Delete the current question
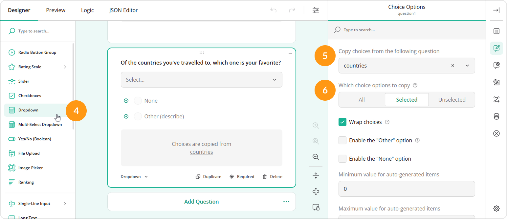 273,177
